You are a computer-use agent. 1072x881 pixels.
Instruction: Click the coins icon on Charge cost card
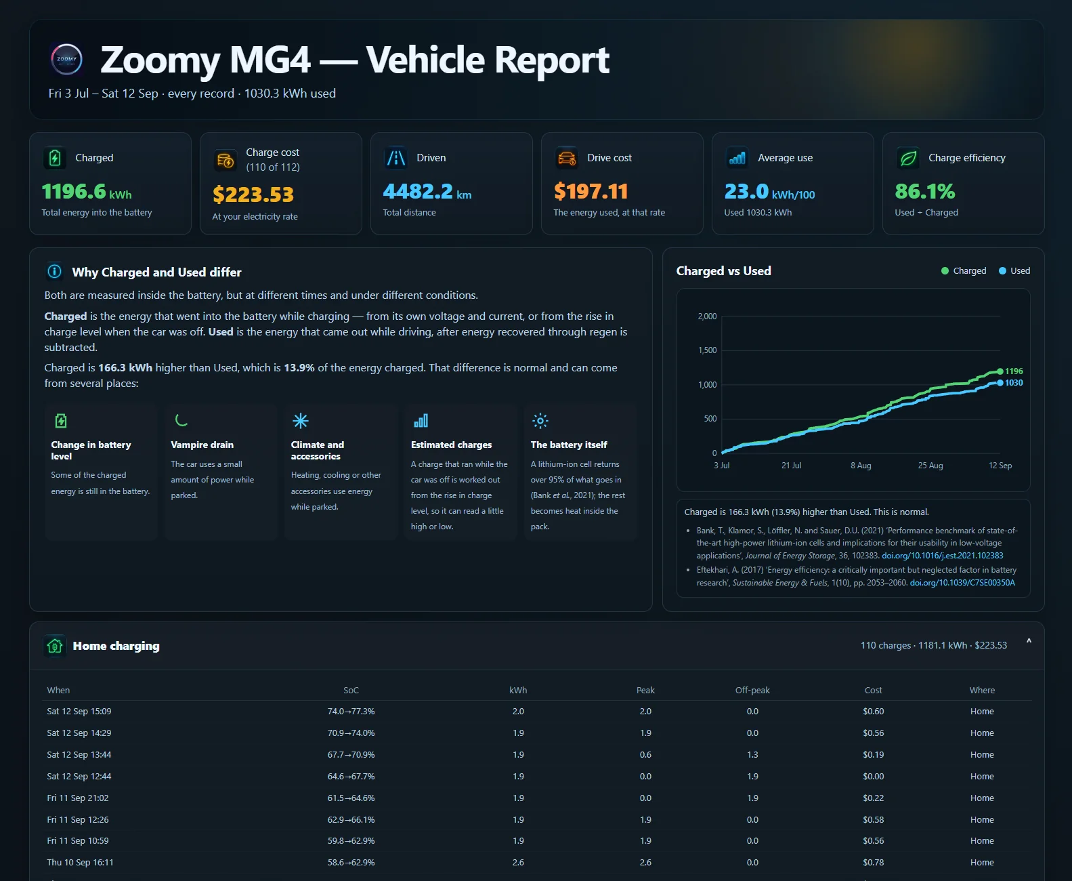tap(226, 161)
